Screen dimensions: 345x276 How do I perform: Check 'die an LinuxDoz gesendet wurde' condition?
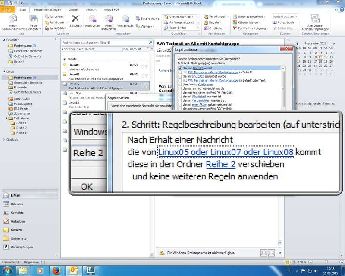click(180, 76)
